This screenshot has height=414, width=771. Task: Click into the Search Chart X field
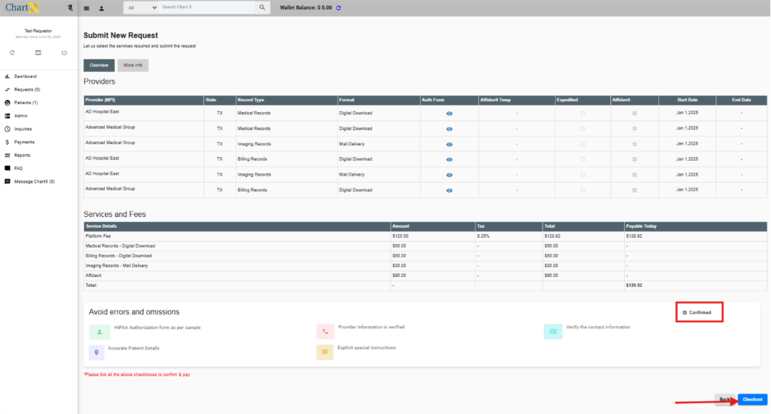tap(207, 8)
